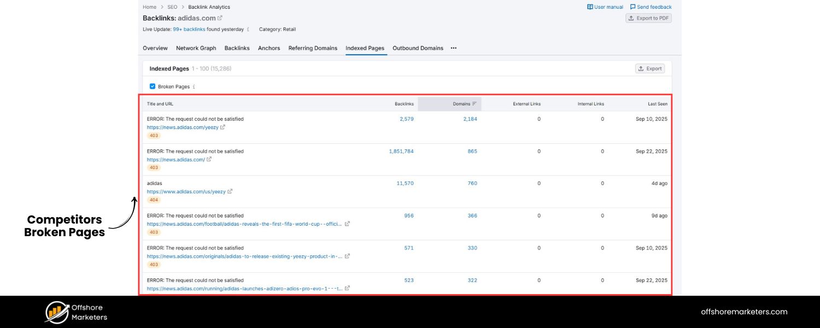Select the Network Graph tab
Viewport: 820px width, 328px height.
pyautogui.click(x=196, y=48)
